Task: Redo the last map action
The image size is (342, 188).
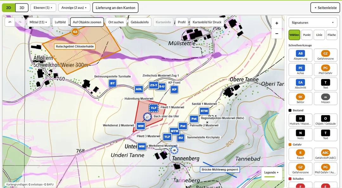Action: tap(20, 22)
